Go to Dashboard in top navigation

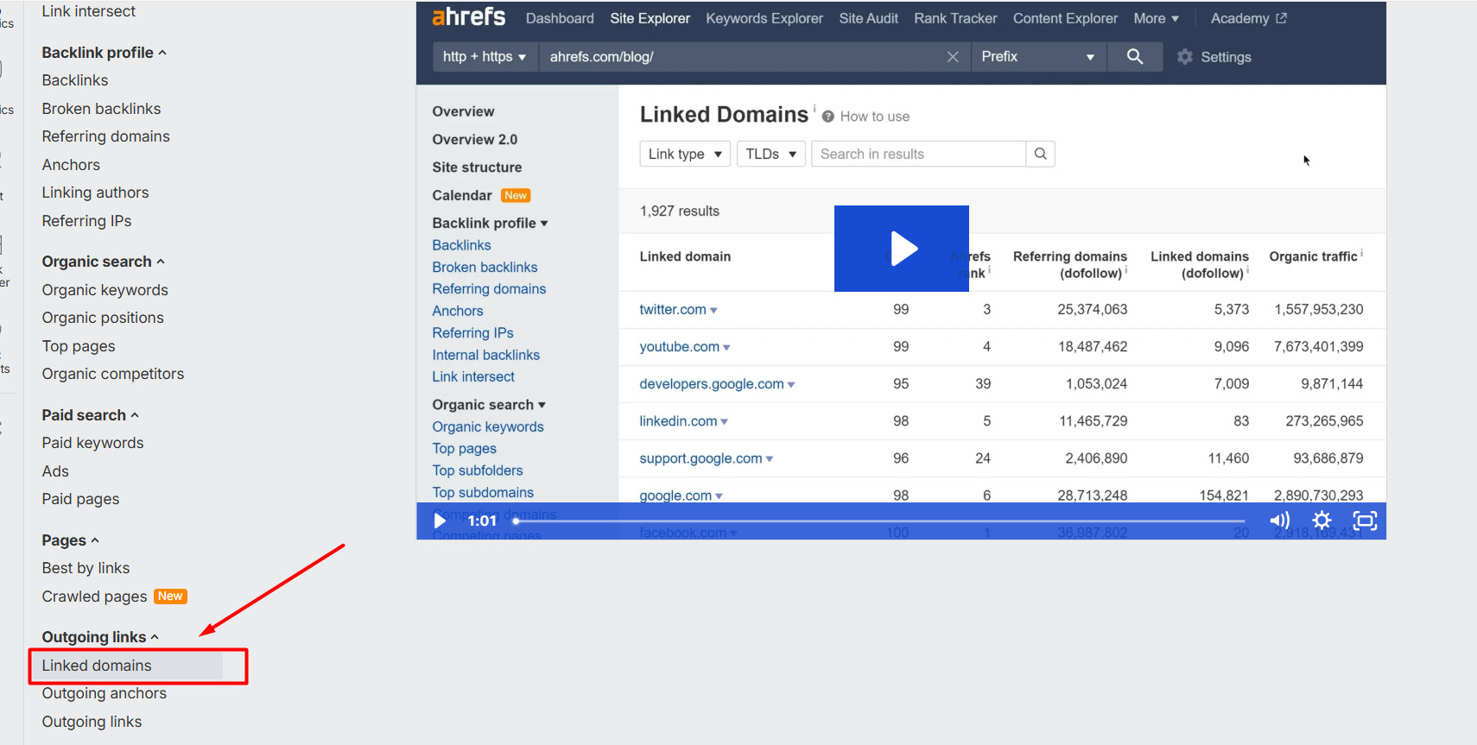click(560, 18)
